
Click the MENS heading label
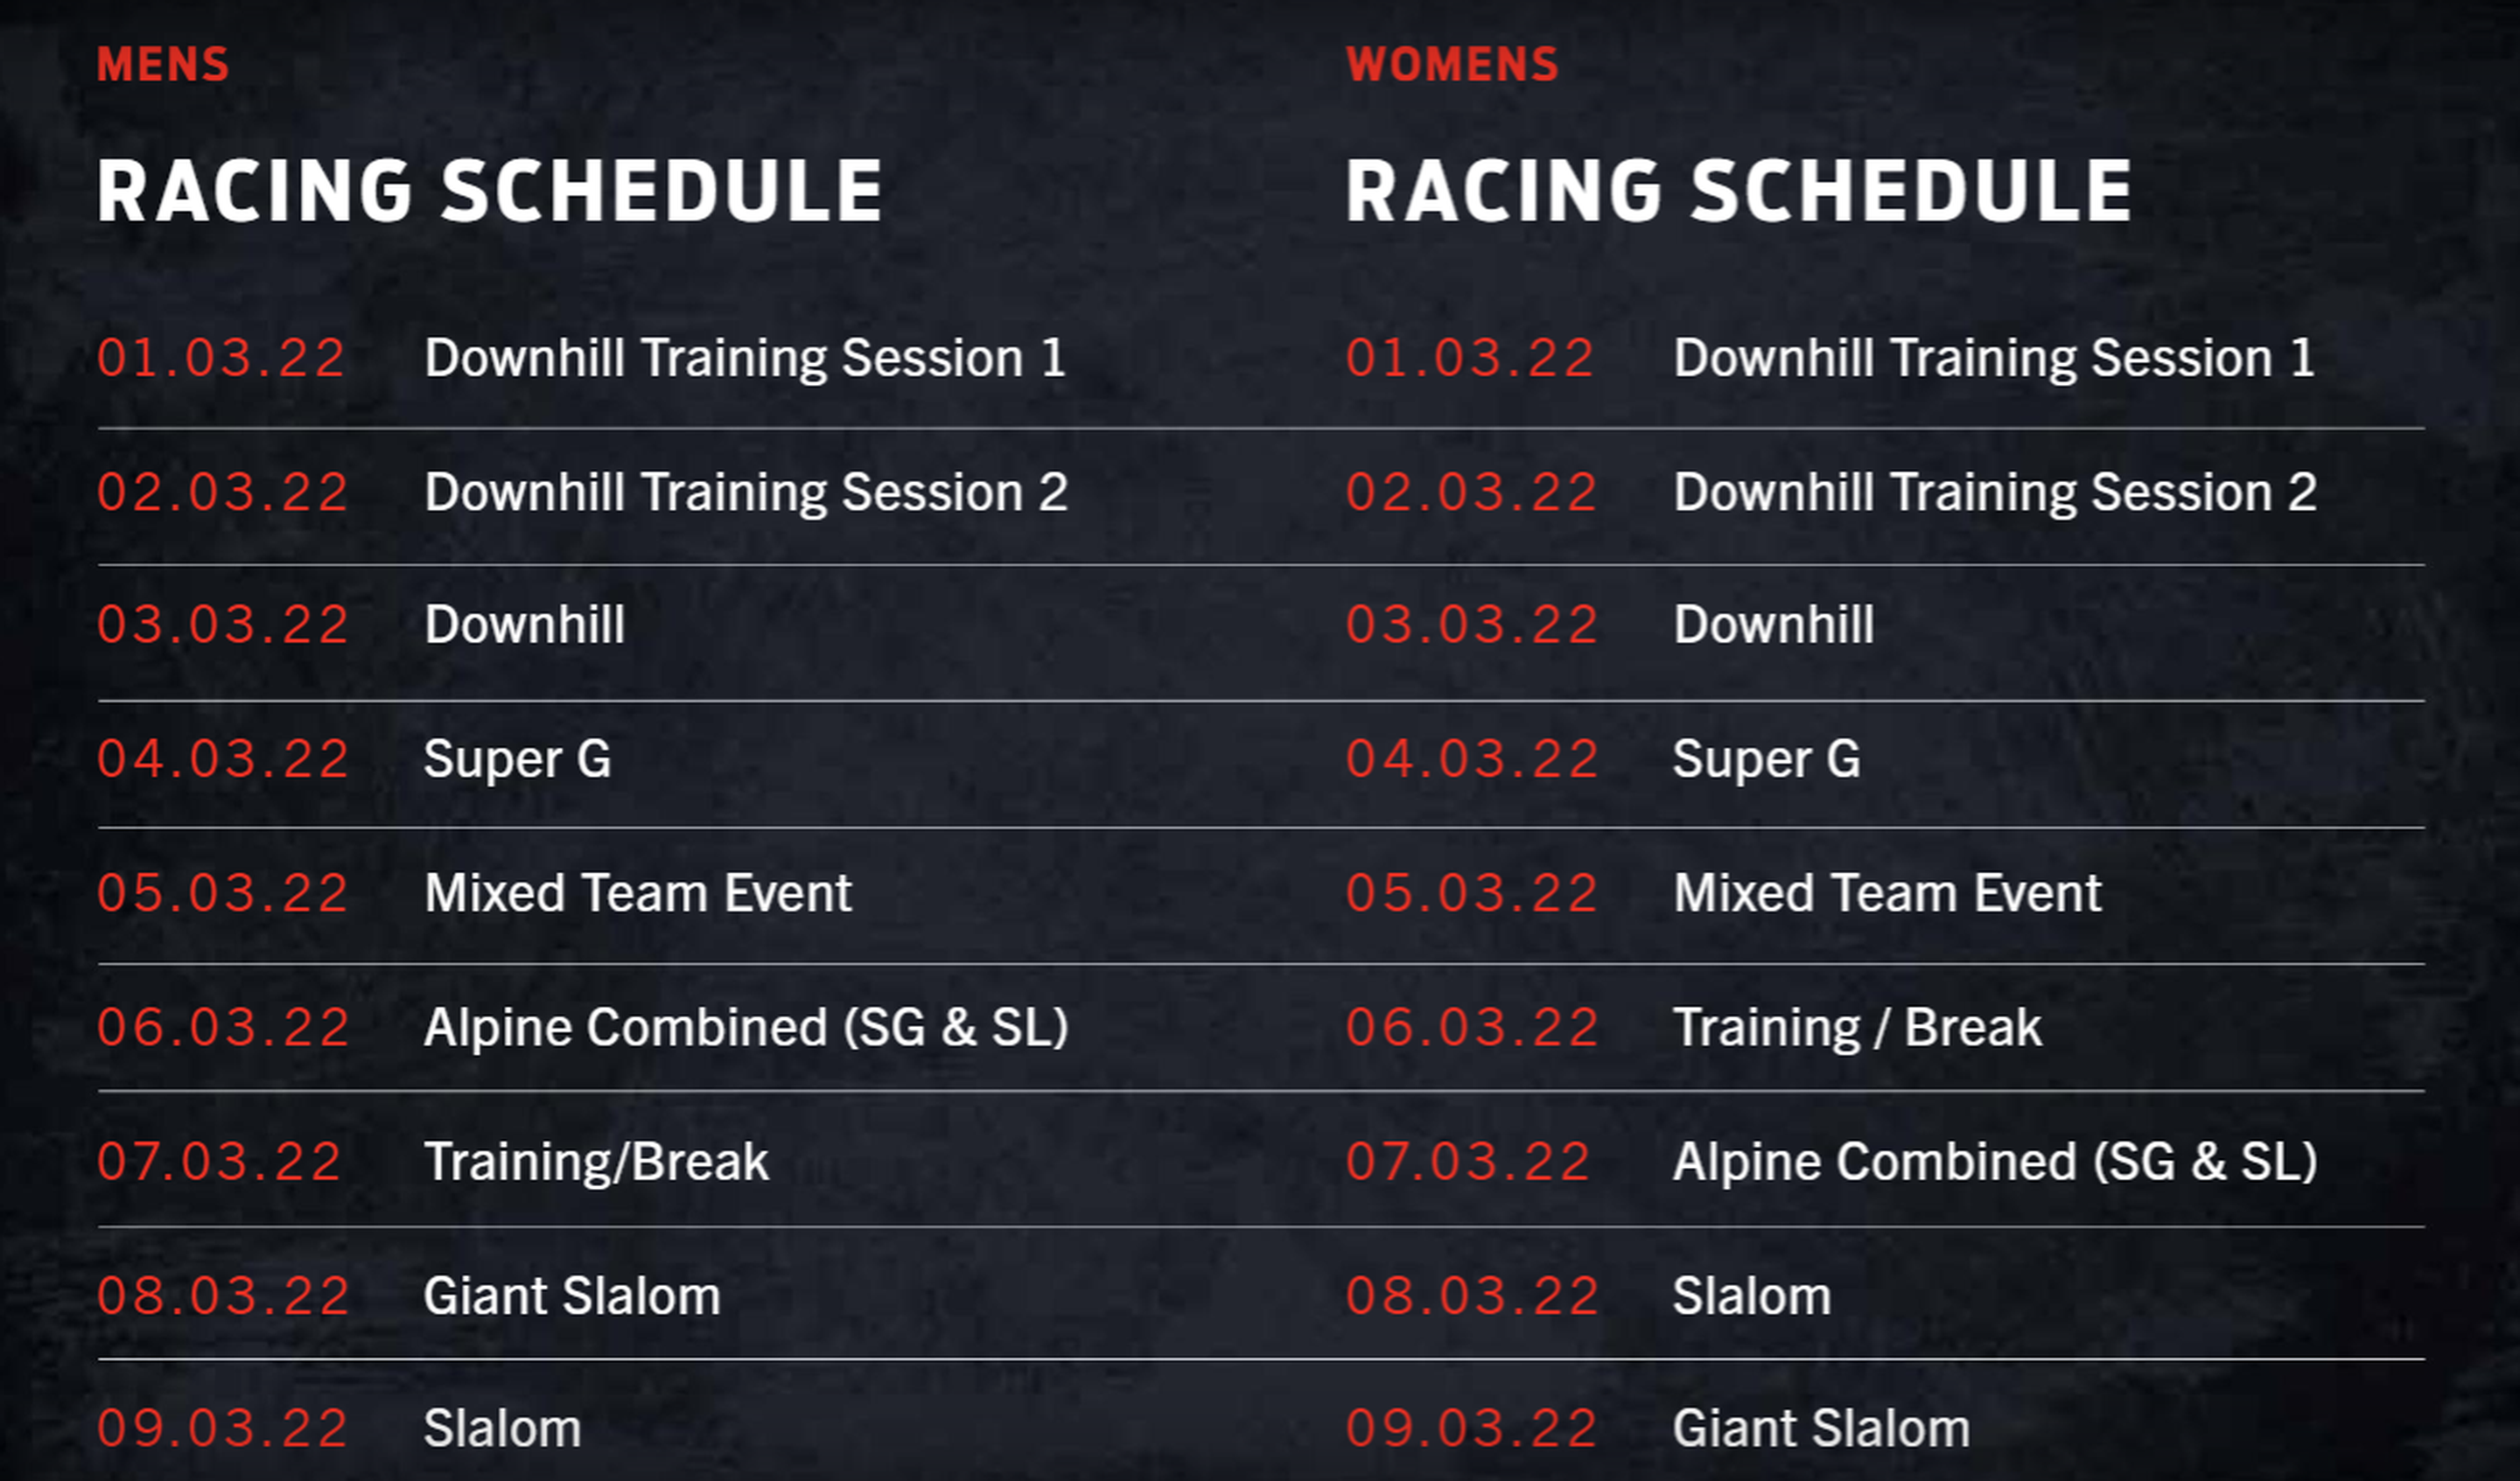coord(163,65)
